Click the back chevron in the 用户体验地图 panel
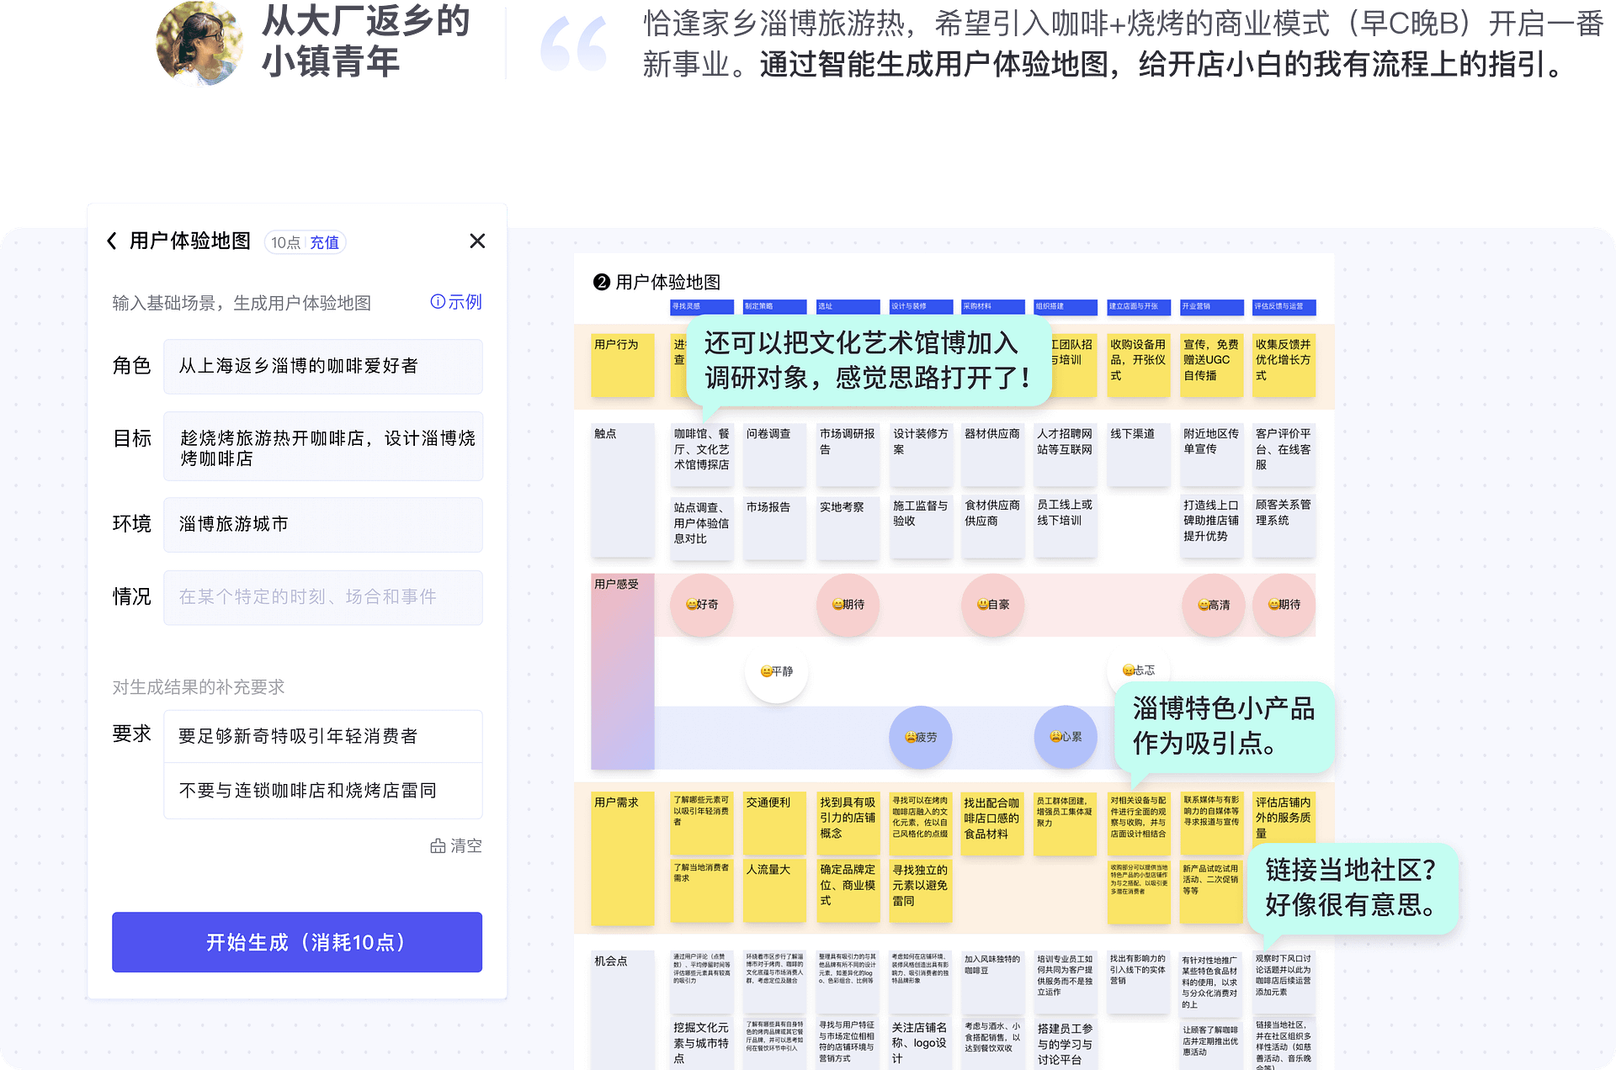The image size is (1616, 1070). tap(112, 241)
